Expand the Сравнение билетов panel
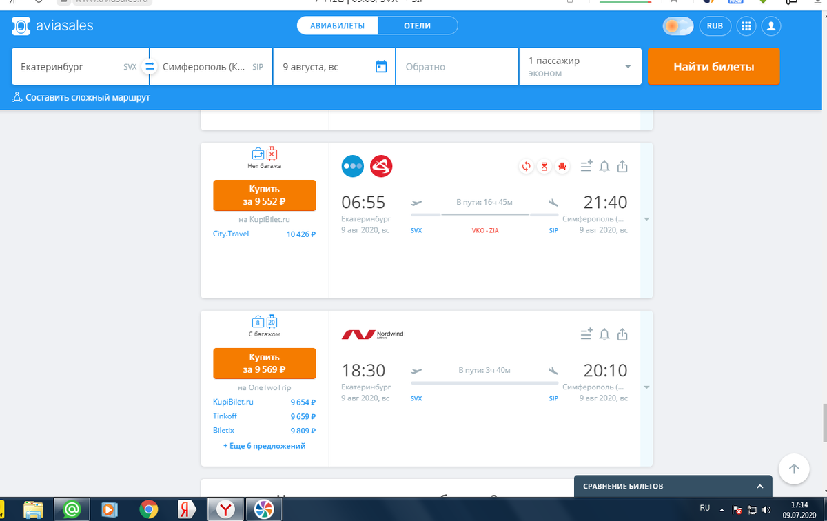Image resolution: width=827 pixels, height=521 pixels. coord(673,486)
